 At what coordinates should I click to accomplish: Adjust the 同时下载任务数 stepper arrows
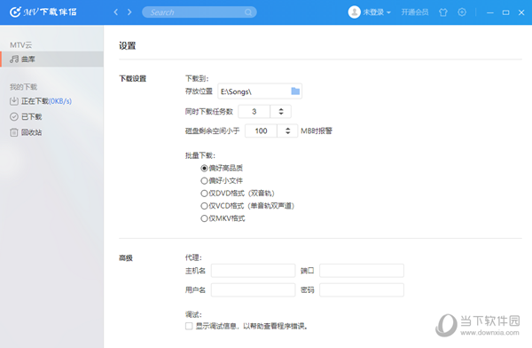(281, 112)
